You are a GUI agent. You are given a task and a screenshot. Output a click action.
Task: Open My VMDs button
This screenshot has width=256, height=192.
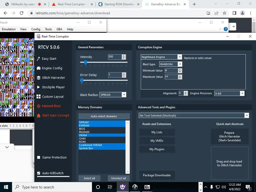coord(157,141)
